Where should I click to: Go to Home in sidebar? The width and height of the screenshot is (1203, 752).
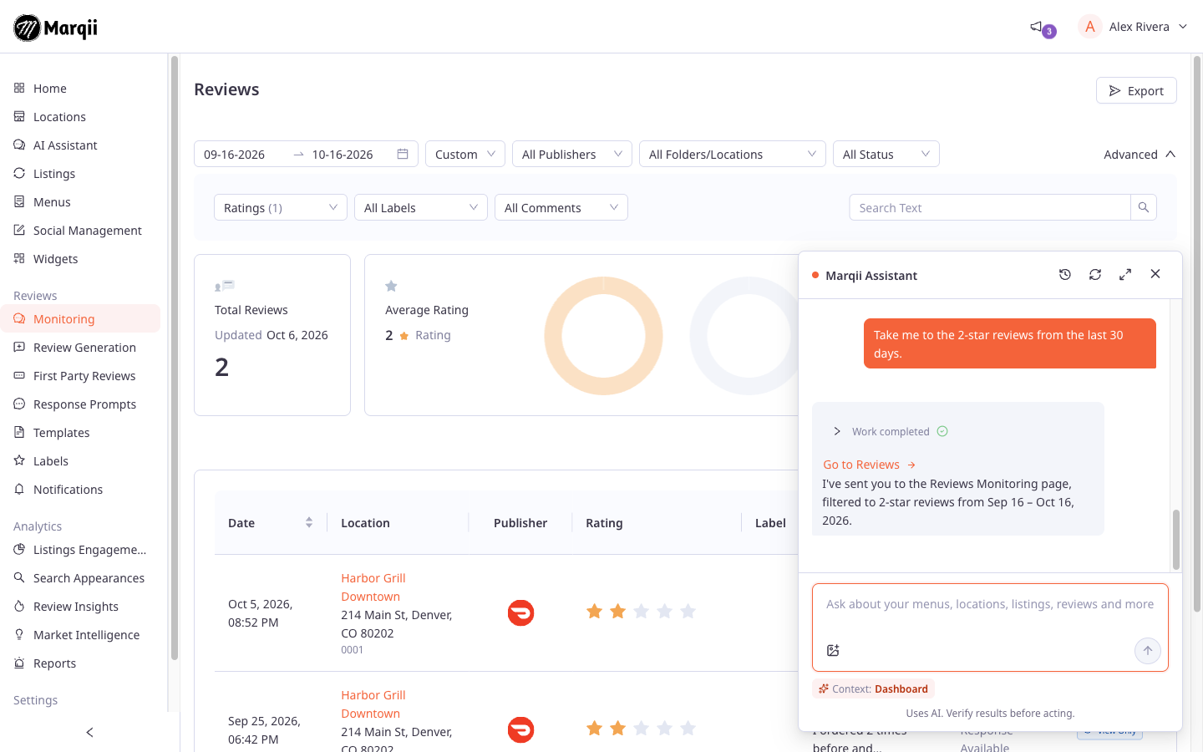coord(50,89)
